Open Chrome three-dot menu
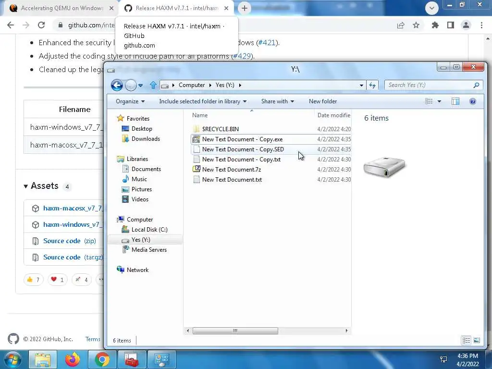 point(481,25)
